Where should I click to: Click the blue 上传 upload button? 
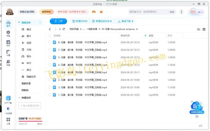coord(58,21)
